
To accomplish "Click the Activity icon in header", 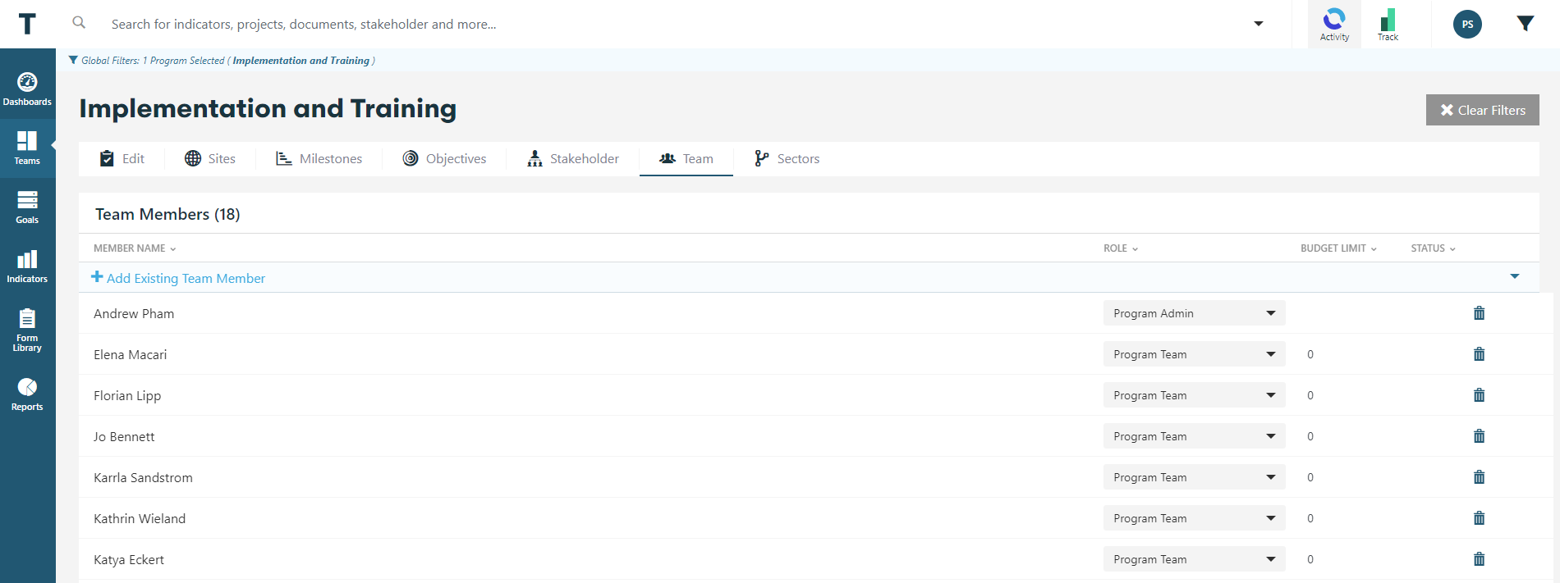I will 1334,24.
